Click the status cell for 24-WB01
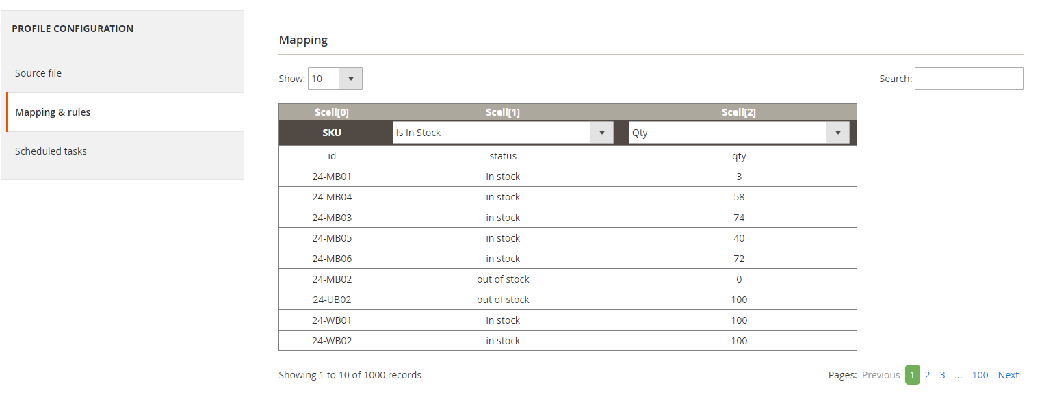Image resolution: width=1042 pixels, height=414 pixels. (503, 320)
